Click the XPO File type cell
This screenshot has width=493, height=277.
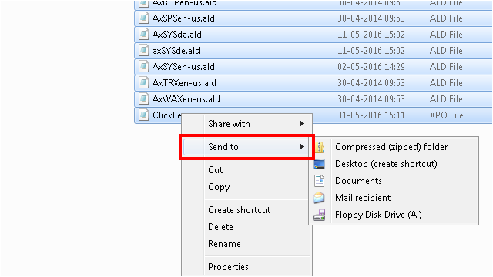(447, 115)
